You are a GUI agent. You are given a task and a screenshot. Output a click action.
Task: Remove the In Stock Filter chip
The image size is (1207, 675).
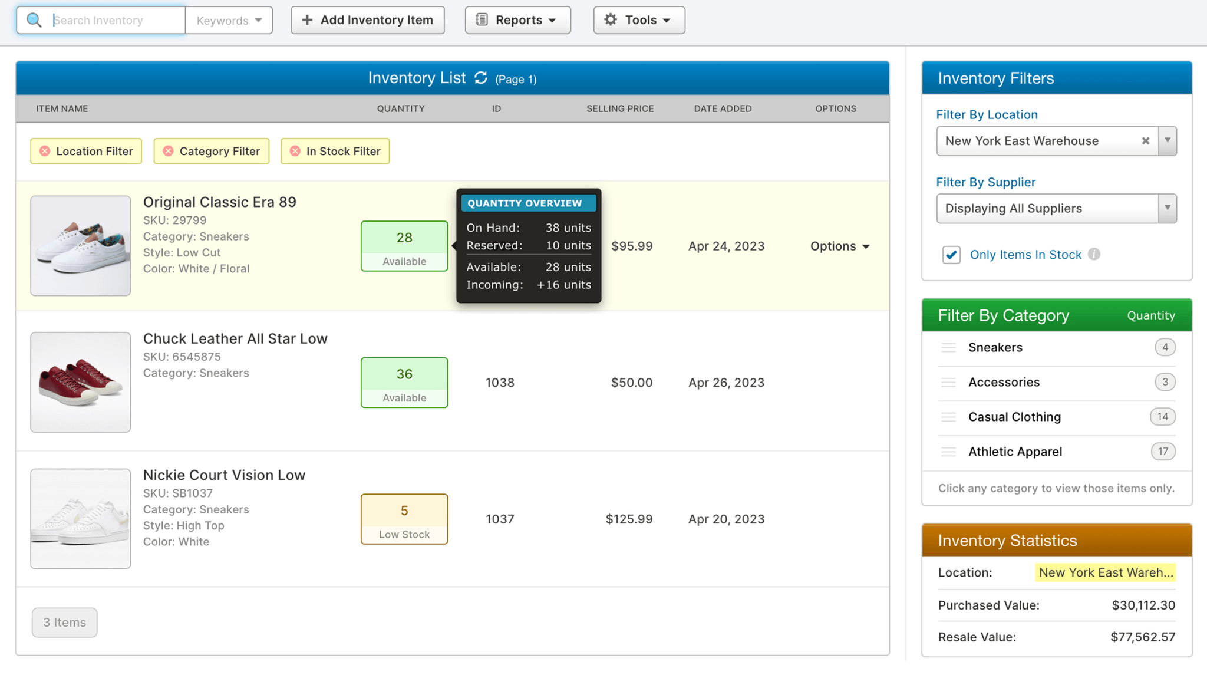[x=295, y=151]
